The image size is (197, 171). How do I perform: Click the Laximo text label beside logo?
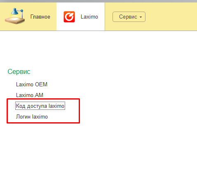(89, 17)
